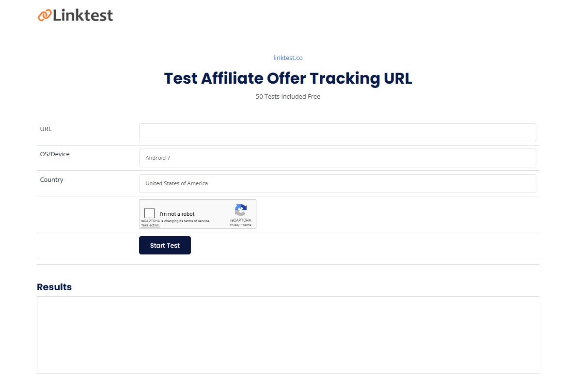The image size is (578, 387).
Task: Click the reCAPTCHA logo icon
Action: coord(241,210)
